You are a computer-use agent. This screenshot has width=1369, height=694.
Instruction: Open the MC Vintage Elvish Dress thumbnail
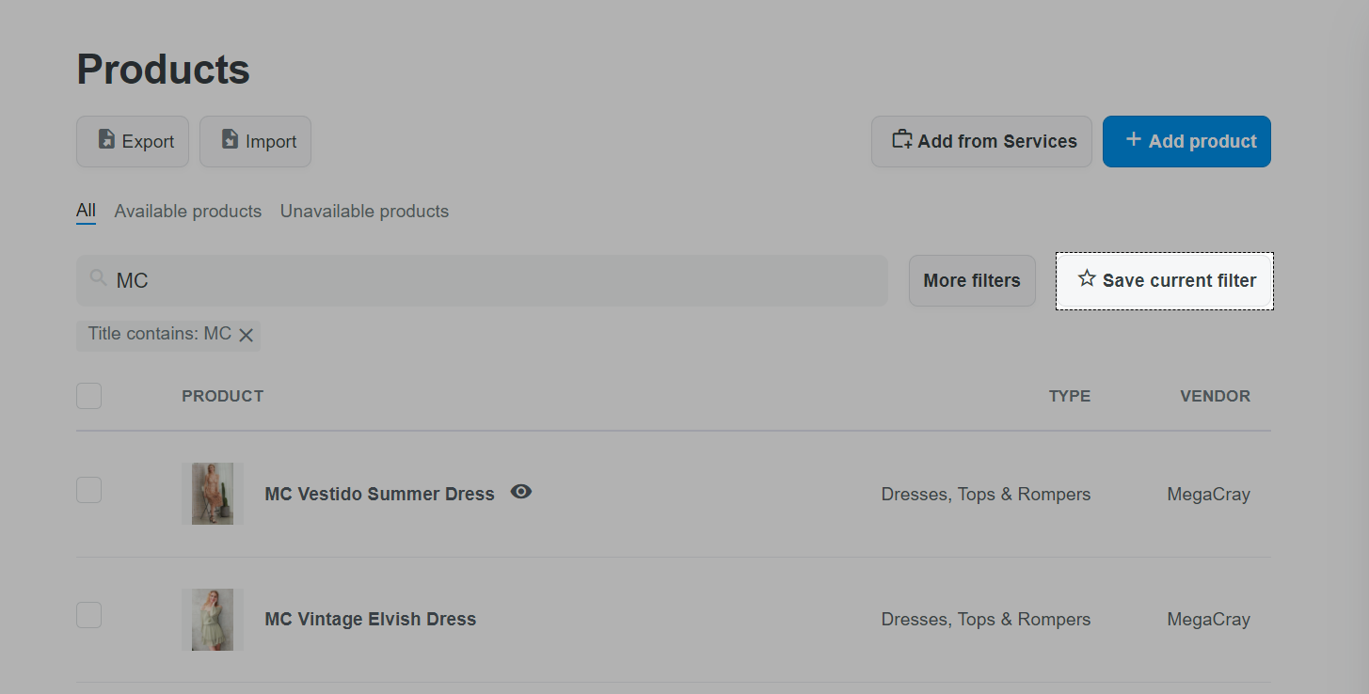coord(213,619)
